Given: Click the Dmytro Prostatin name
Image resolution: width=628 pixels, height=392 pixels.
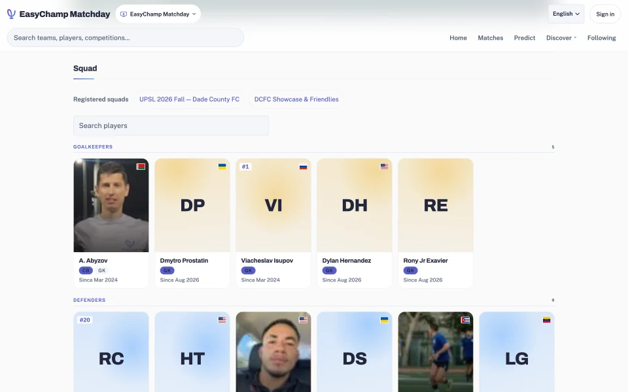Looking at the screenshot, I should tap(184, 261).
